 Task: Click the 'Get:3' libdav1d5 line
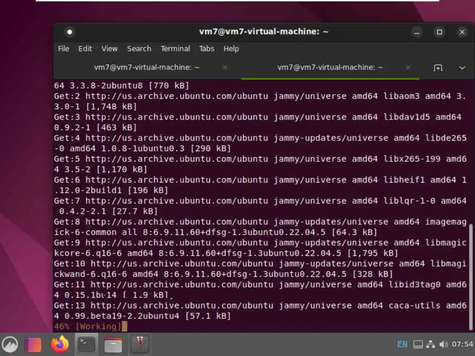click(258, 122)
